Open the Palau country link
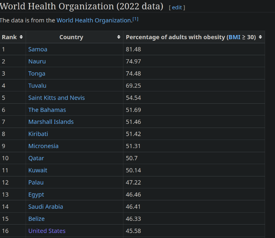Image resolution: width=275 pixels, height=238 pixels. coord(36,182)
